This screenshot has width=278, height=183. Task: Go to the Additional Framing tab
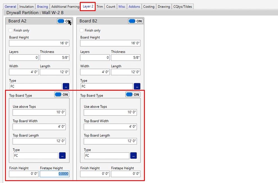coord(65,6)
